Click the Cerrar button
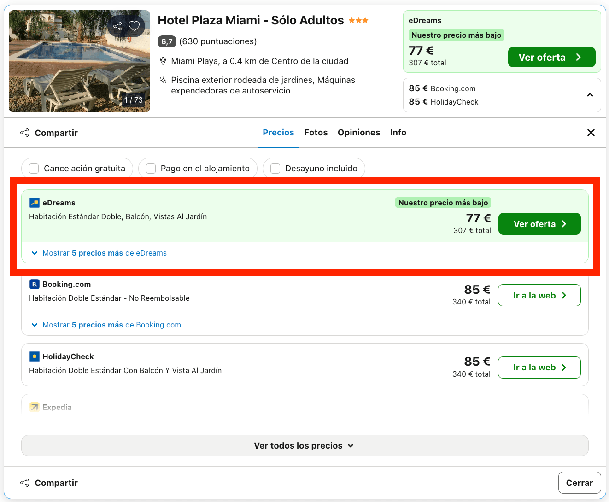609x502 pixels. (580, 483)
